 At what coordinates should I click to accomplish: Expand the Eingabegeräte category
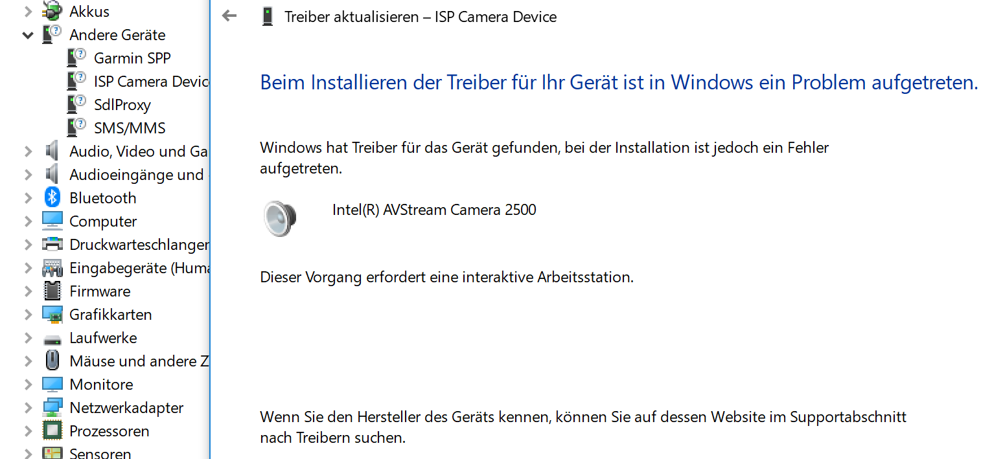pos(28,268)
